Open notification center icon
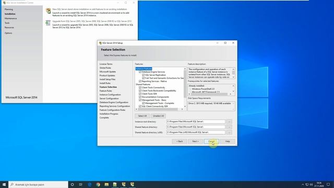The width and height of the screenshot is (334, 188). [328, 184]
